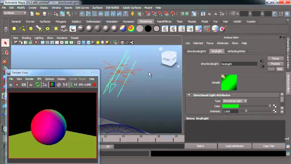Click Load Attributes button
The width and height of the screenshot is (291, 164).
coord(234,146)
